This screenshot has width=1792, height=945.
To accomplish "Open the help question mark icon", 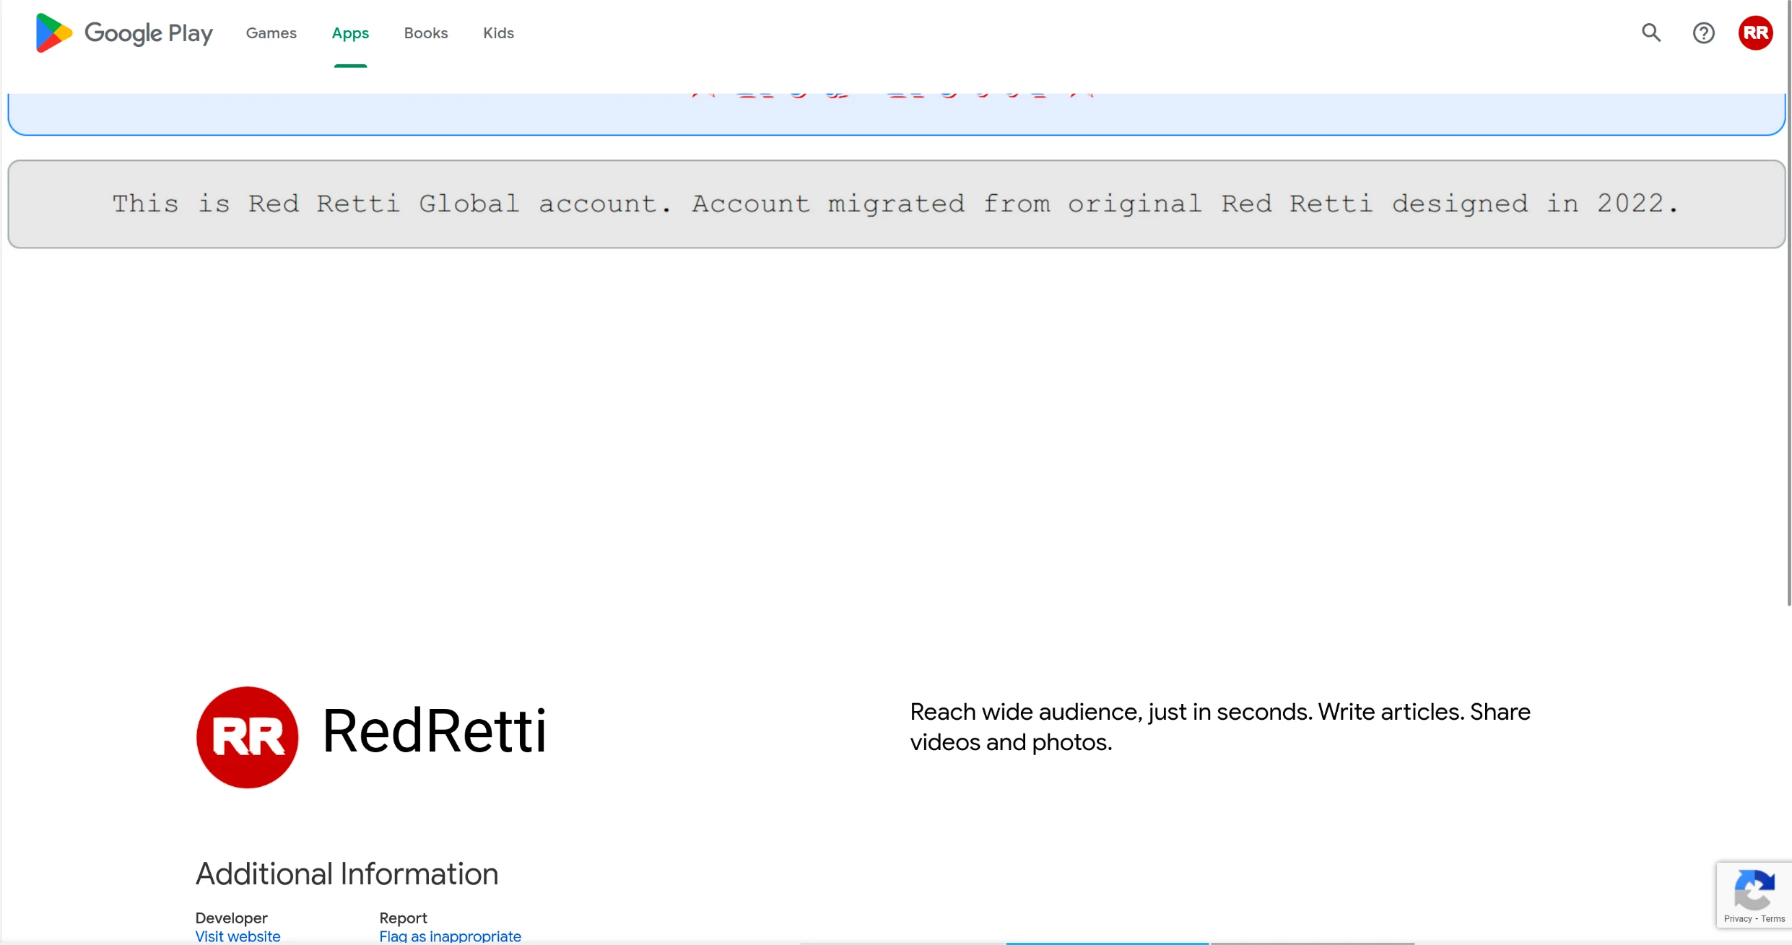I will [1703, 32].
